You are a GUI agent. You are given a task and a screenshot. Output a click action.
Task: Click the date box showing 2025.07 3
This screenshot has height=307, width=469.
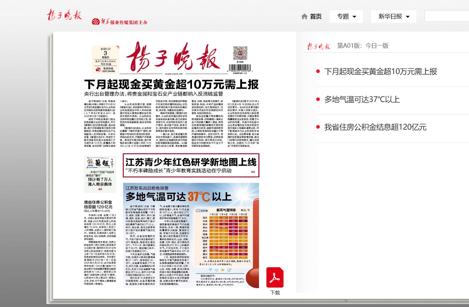(105, 60)
